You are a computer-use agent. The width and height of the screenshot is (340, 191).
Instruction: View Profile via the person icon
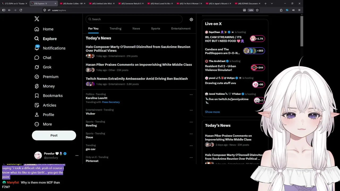click(37, 115)
